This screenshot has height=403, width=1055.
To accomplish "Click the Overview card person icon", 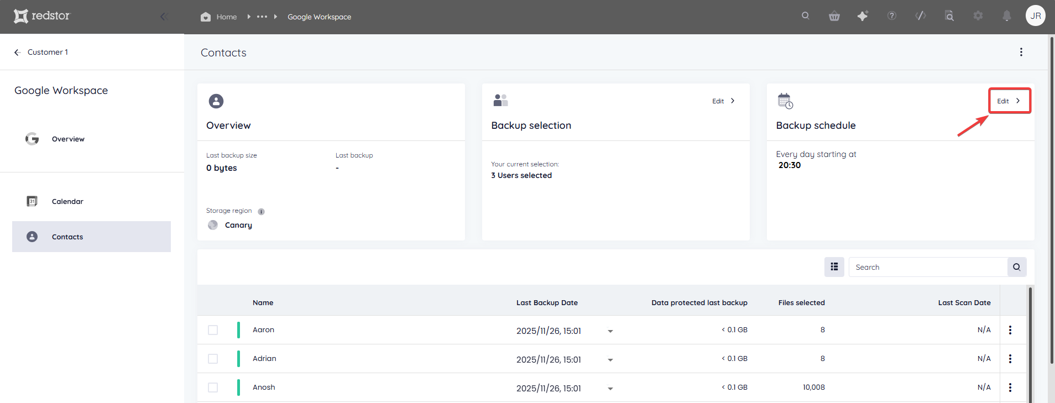I will (216, 101).
